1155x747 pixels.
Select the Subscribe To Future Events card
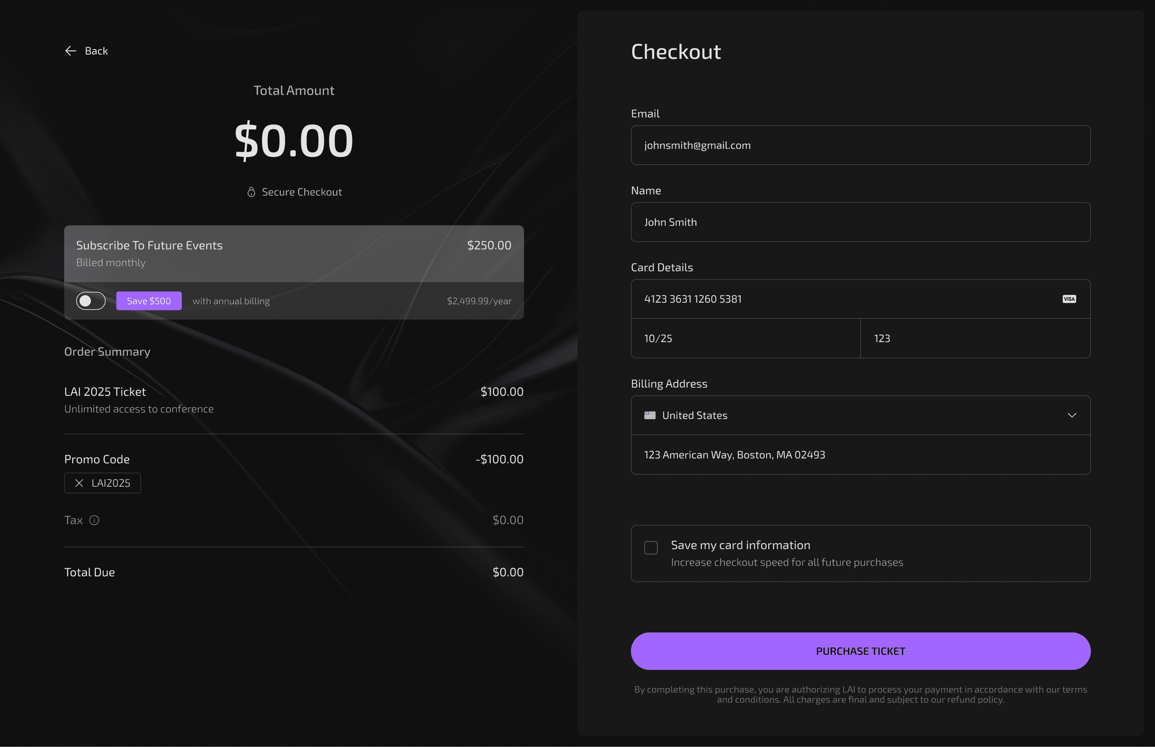294,254
